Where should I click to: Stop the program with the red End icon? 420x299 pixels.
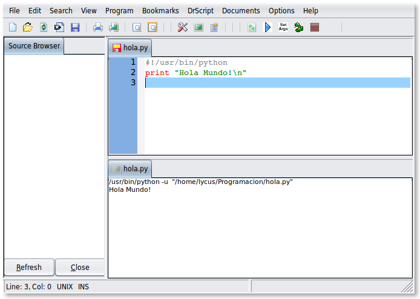(x=315, y=27)
